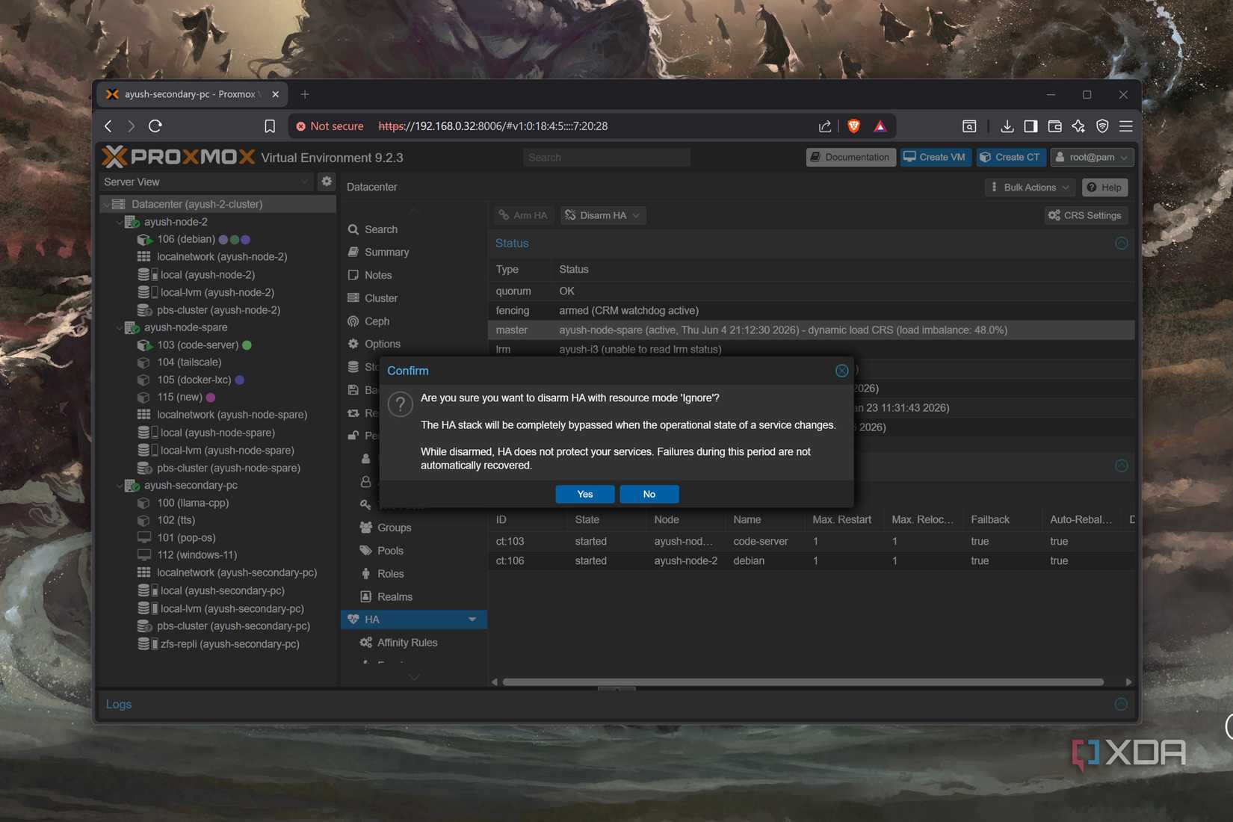Image resolution: width=1233 pixels, height=822 pixels.
Task: Open browser hamburger menu
Action: [1126, 126]
